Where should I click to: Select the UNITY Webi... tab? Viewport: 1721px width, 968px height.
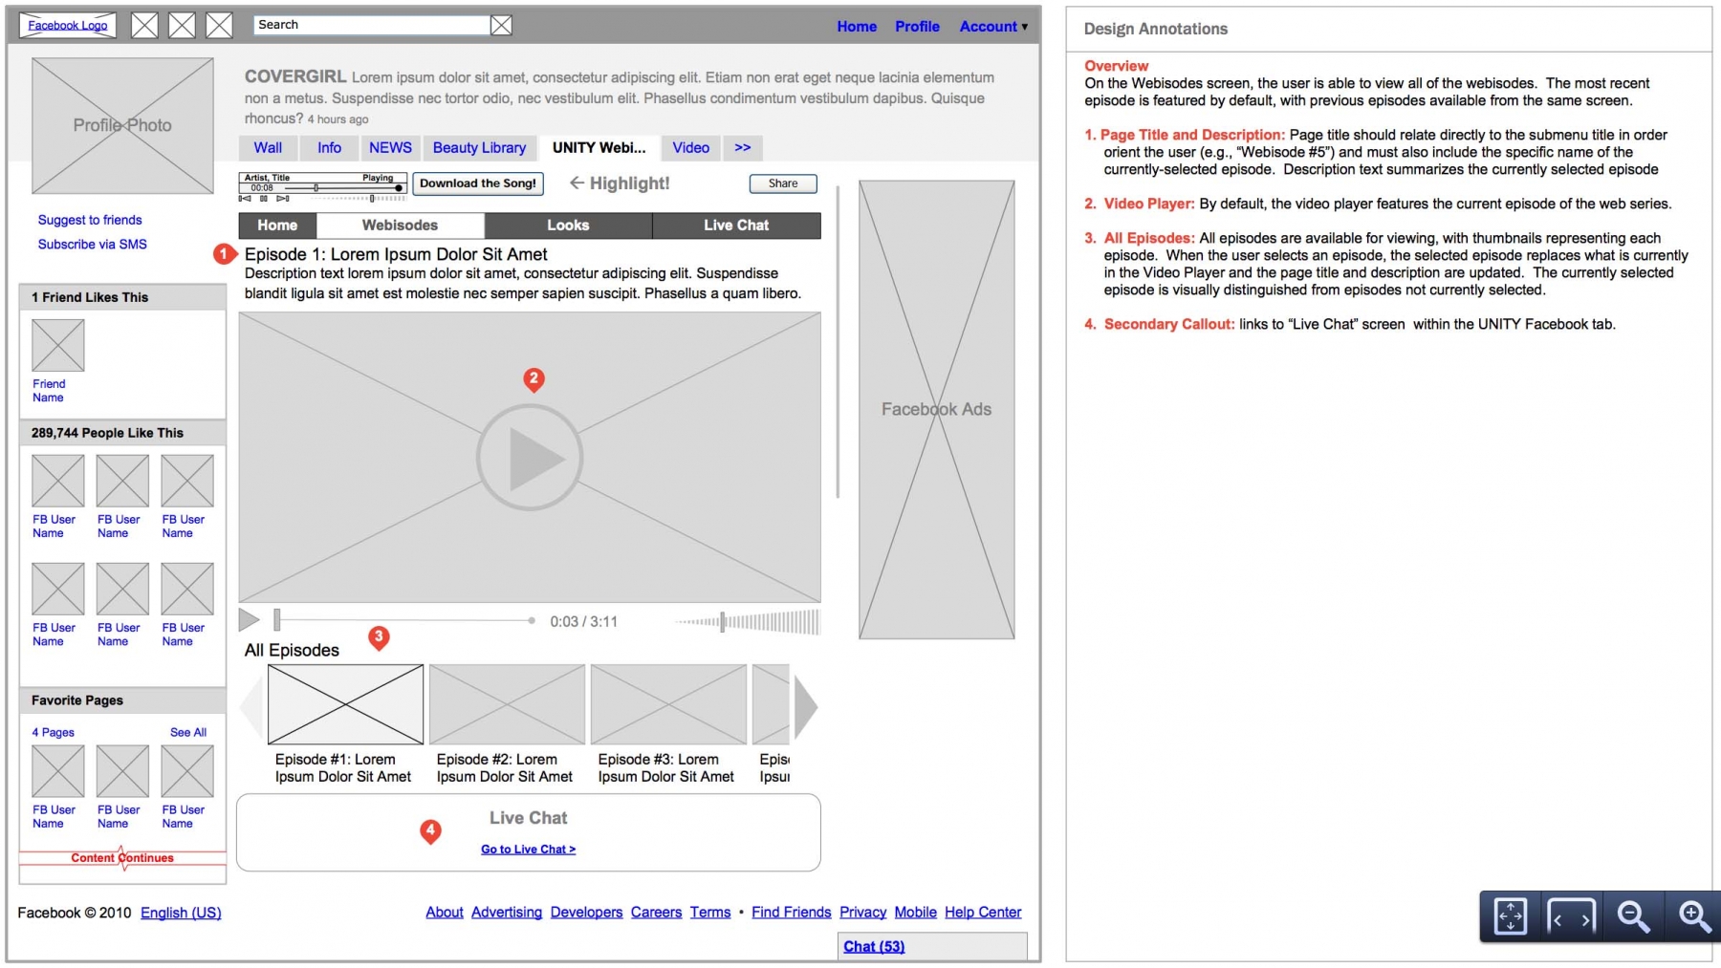click(599, 148)
